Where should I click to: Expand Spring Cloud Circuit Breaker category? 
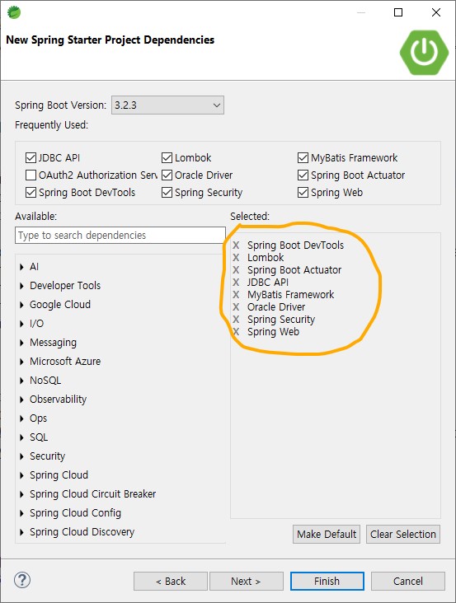pyautogui.click(x=21, y=494)
